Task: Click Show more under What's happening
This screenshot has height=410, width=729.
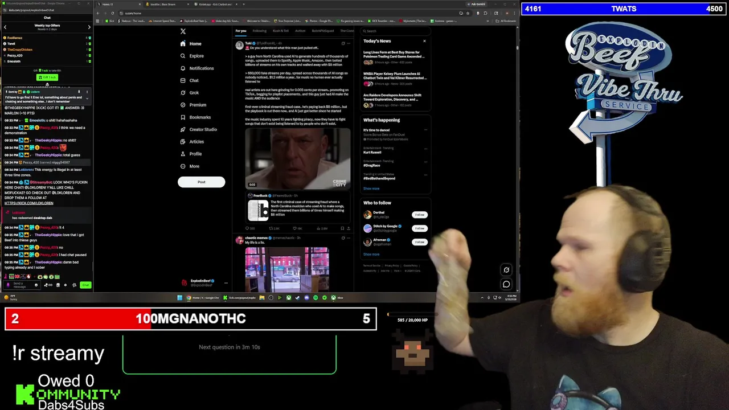Action: [371, 188]
